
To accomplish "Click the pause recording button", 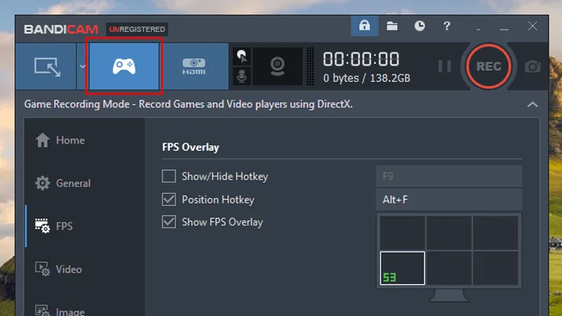I will 445,66.
